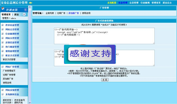Screen dimensions: 177x104
Task: Open 行业新闻 in top menu
Action: [145, 3]
